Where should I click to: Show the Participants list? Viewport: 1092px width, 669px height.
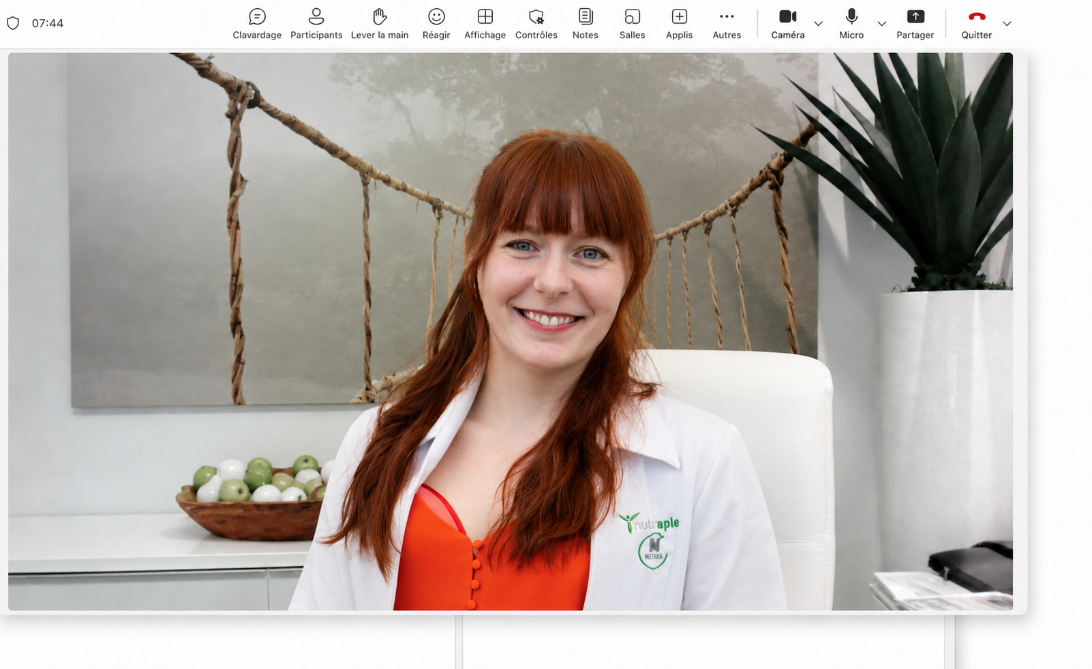click(316, 24)
